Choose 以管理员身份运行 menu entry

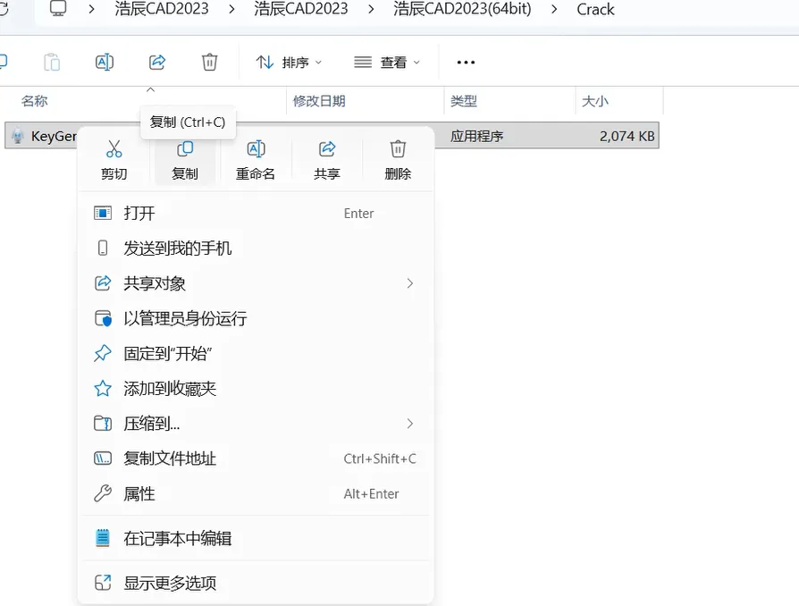point(256,318)
